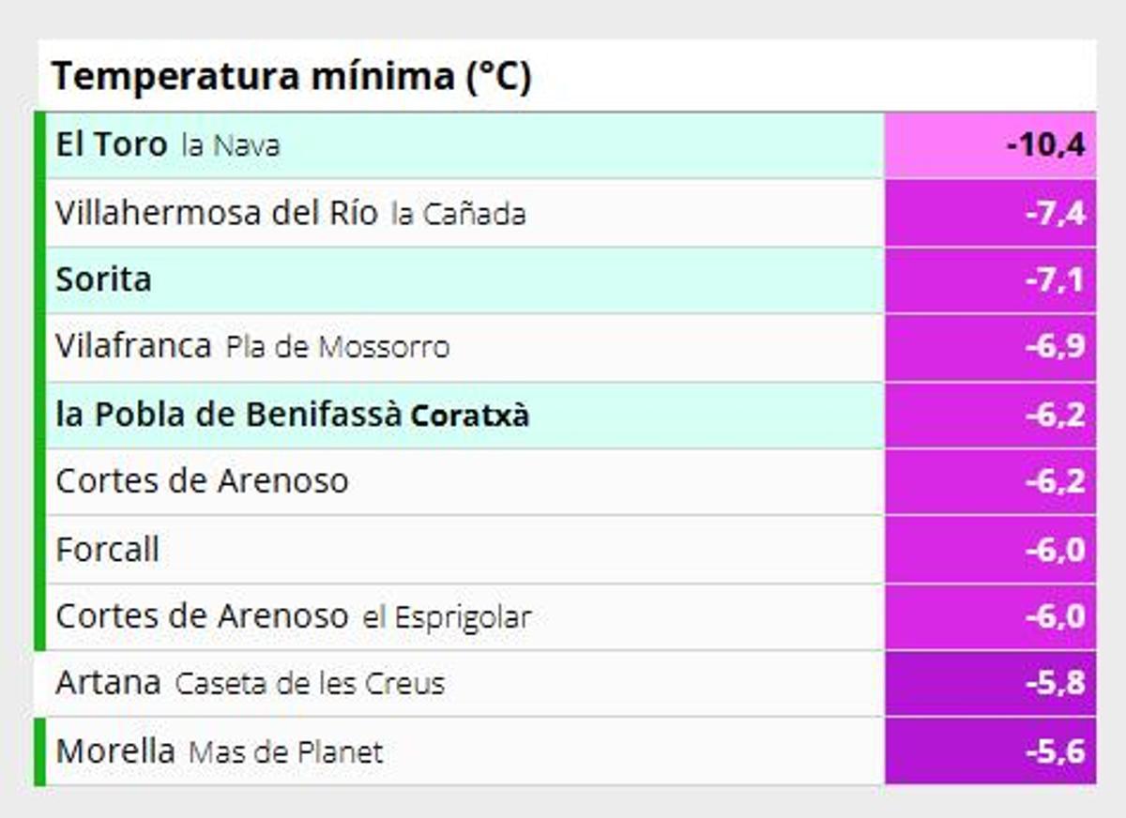
Task: Click the -6,0 value in Forcall row
Action: pos(1055,549)
